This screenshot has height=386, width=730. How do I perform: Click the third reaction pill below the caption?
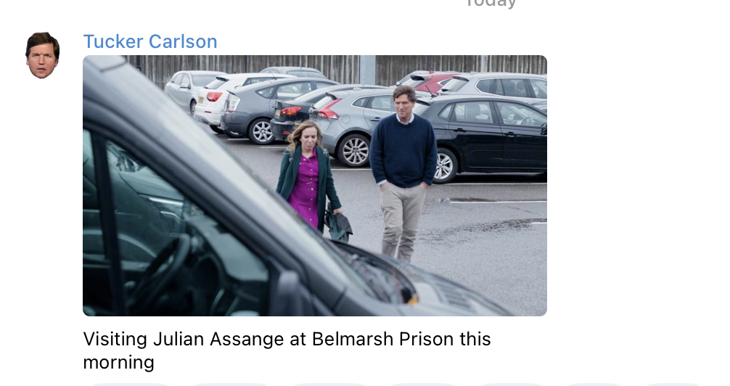pyautogui.click(x=329, y=385)
